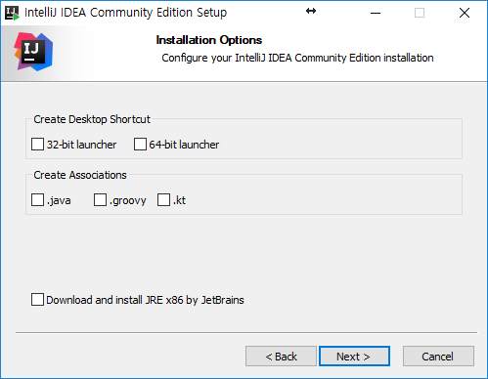Select the .kt association checkbox
Image resolution: width=488 pixels, height=379 pixels.
(163, 200)
